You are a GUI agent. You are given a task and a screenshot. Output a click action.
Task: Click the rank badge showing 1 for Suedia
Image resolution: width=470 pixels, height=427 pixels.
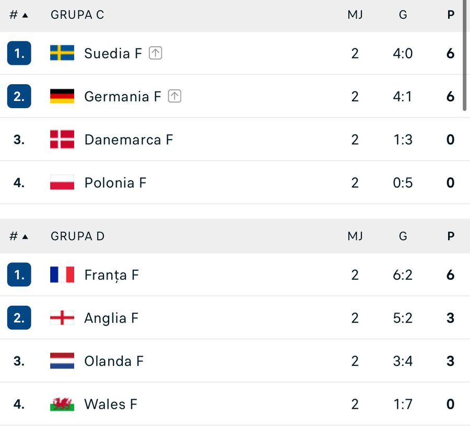[19, 53]
